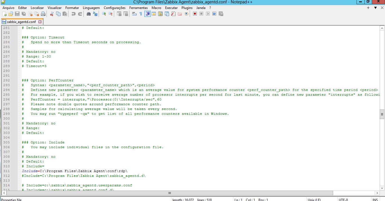Click the Save All icon

click(x=24, y=14)
